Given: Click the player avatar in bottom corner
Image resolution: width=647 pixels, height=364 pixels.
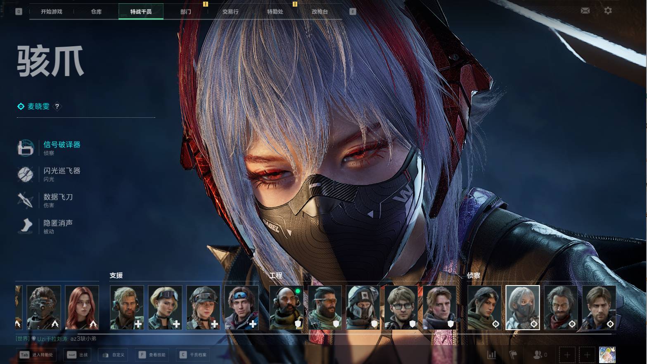Looking at the screenshot, I should click(607, 355).
